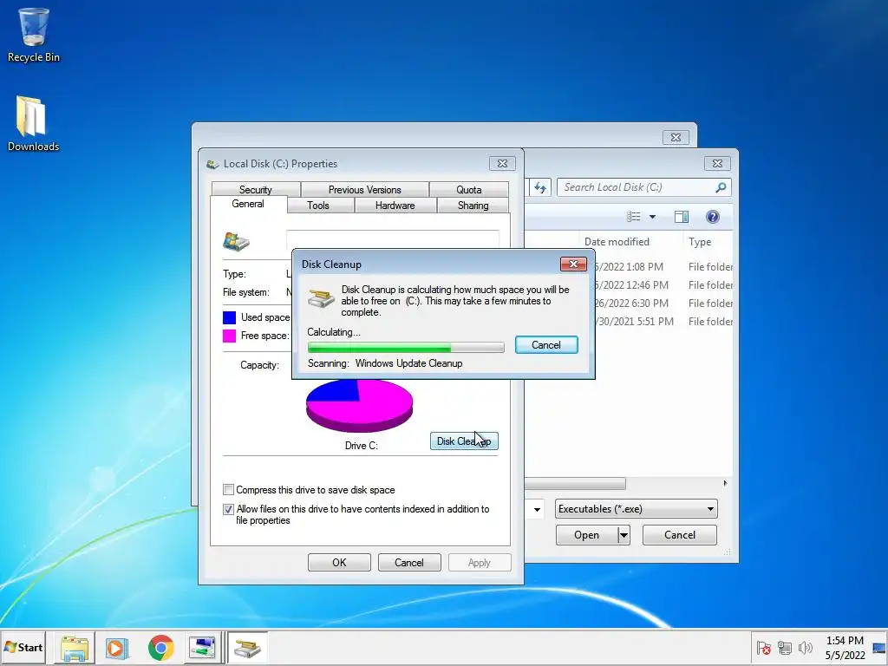Click OK in Local Disk Properties
Screen dimensions: 888x666
tap(339, 562)
